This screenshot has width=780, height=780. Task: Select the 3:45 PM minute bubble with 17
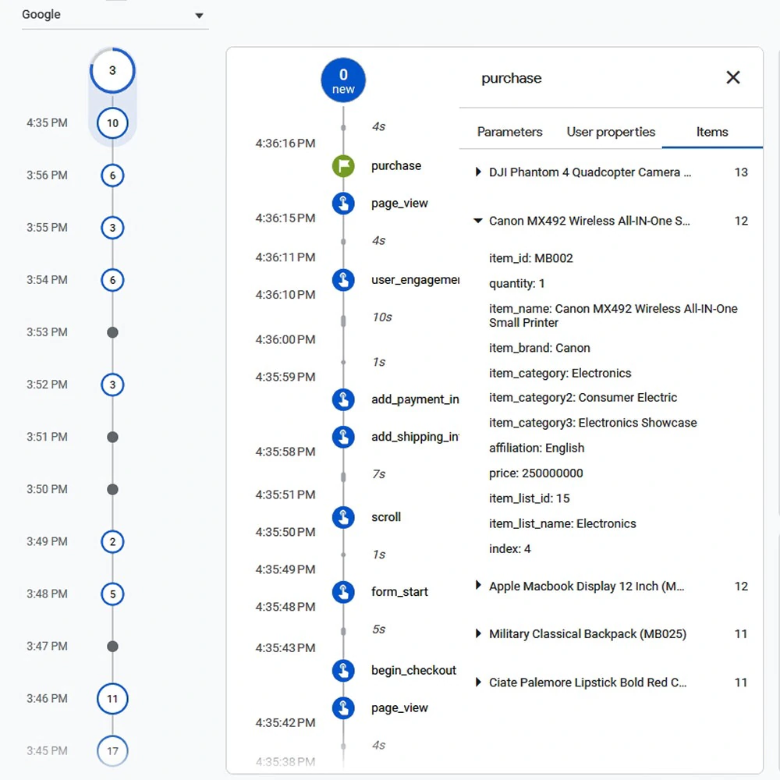pos(112,750)
